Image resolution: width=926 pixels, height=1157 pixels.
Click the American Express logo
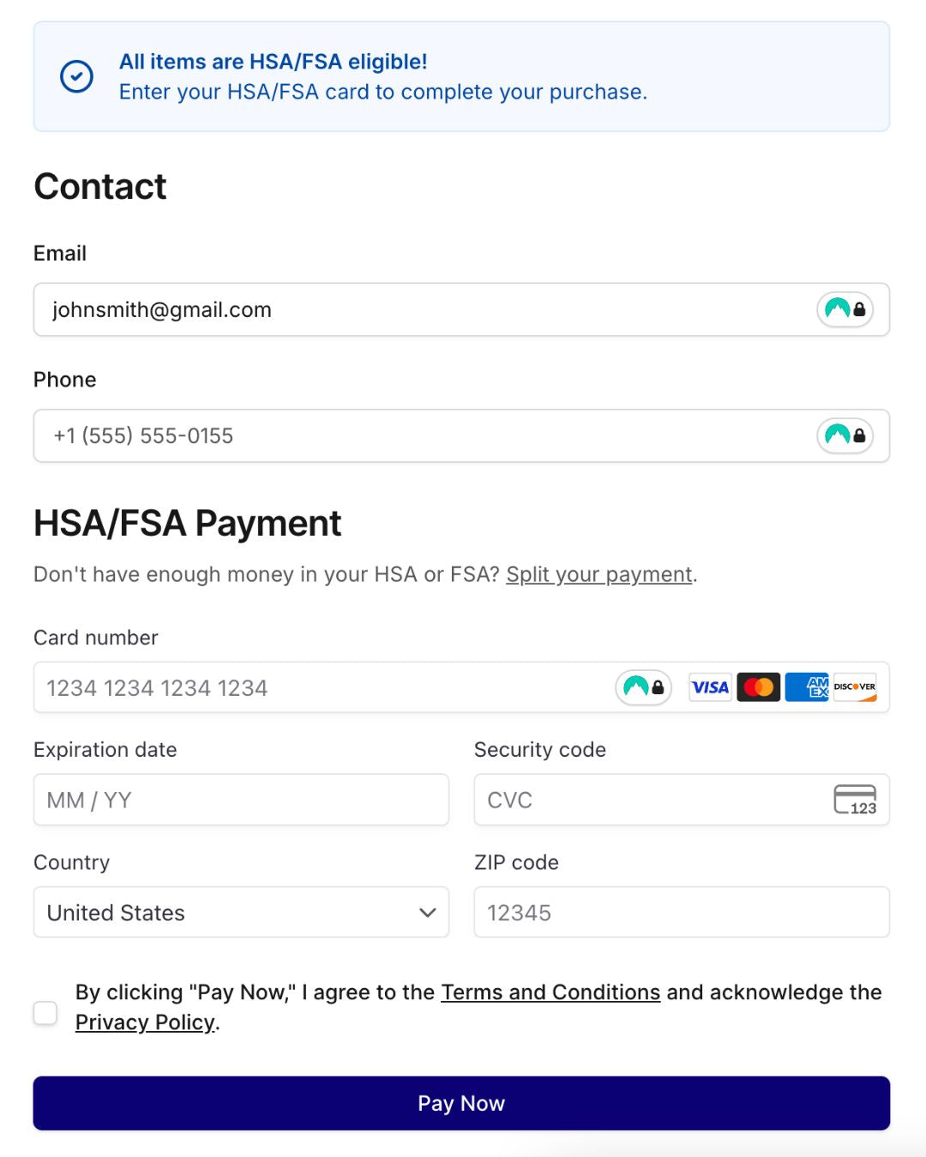(807, 687)
